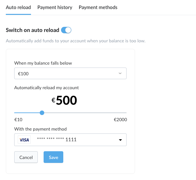The width and height of the screenshot is (196, 180).
Task: Click the chevron in the €100 dropdown
Action: [120, 73]
